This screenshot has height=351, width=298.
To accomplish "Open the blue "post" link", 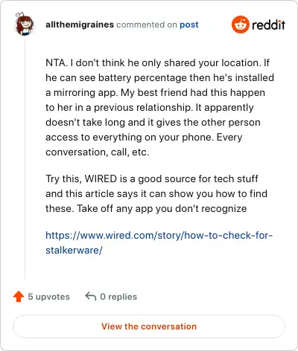I will point(189,25).
